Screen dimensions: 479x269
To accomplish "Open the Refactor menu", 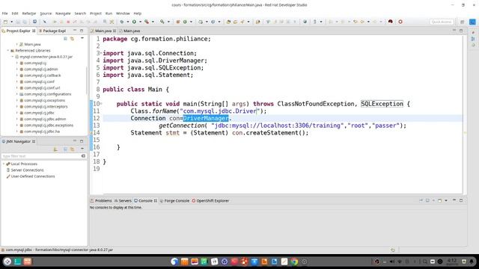I will click(x=29, y=13).
